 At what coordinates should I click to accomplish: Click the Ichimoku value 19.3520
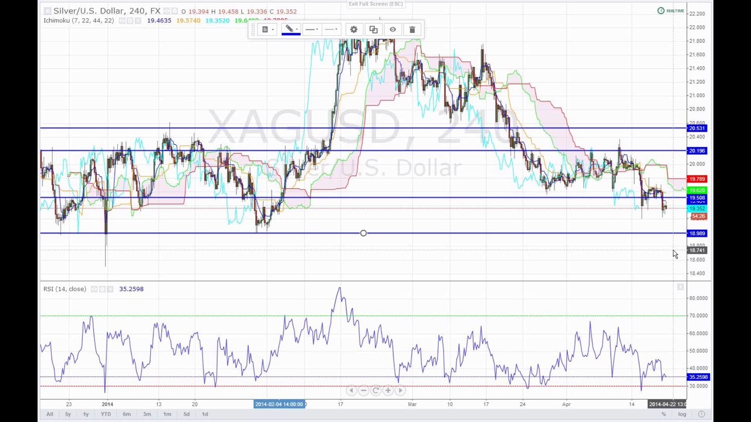pos(217,21)
